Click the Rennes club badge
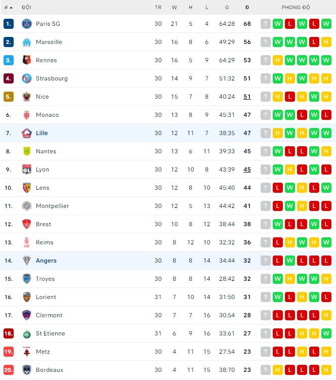The height and width of the screenshot is (380, 336). tap(27, 60)
